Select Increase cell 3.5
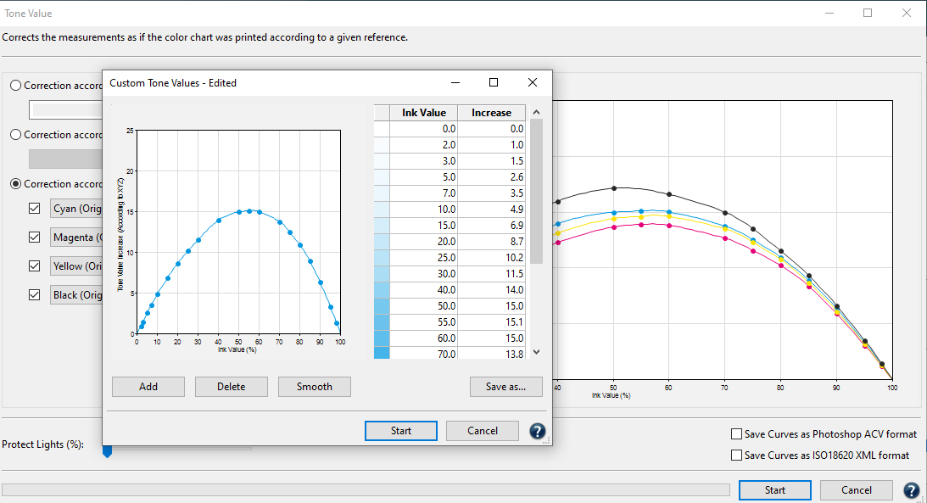Viewport: 927px width, 503px height. pos(492,193)
